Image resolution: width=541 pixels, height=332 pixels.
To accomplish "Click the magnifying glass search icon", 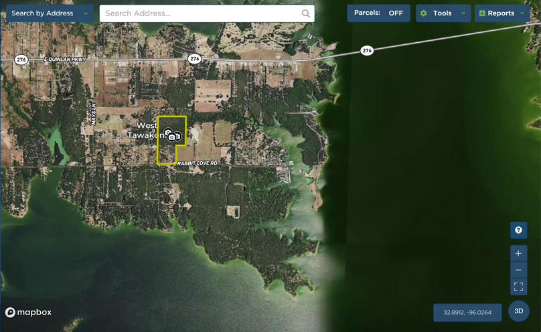I will (x=306, y=13).
